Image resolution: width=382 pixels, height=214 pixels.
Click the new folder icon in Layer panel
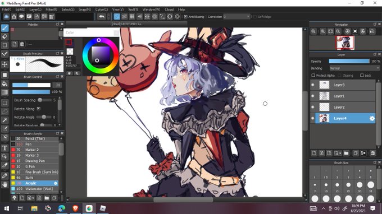(346, 153)
